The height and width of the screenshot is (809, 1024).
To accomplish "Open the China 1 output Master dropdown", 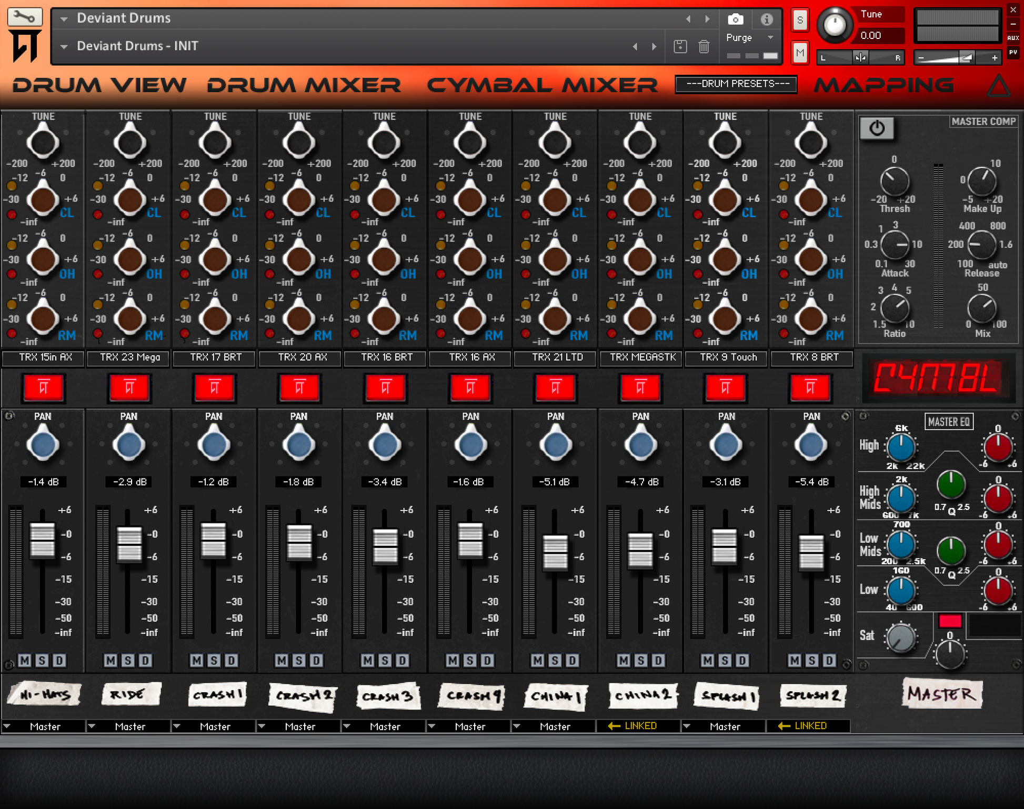I will click(x=554, y=726).
